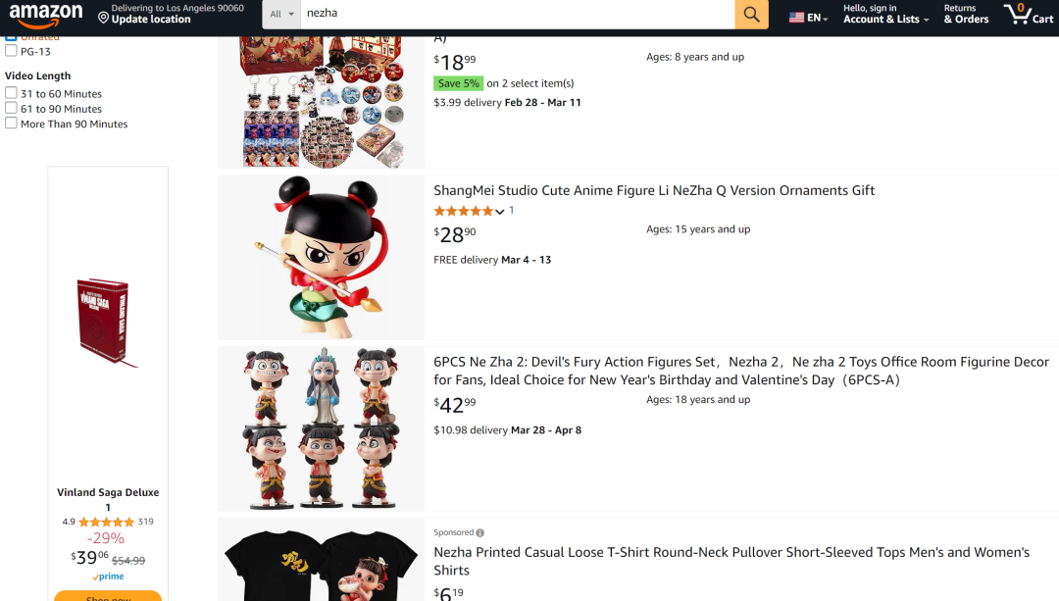Open the 6PCS Ne Zha figures thumbnail

pos(322,428)
